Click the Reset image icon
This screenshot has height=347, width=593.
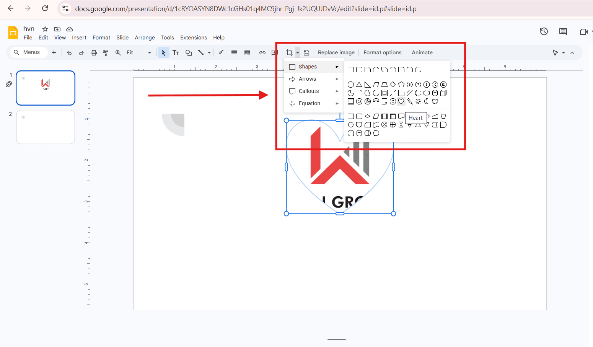pyautogui.click(x=306, y=53)
